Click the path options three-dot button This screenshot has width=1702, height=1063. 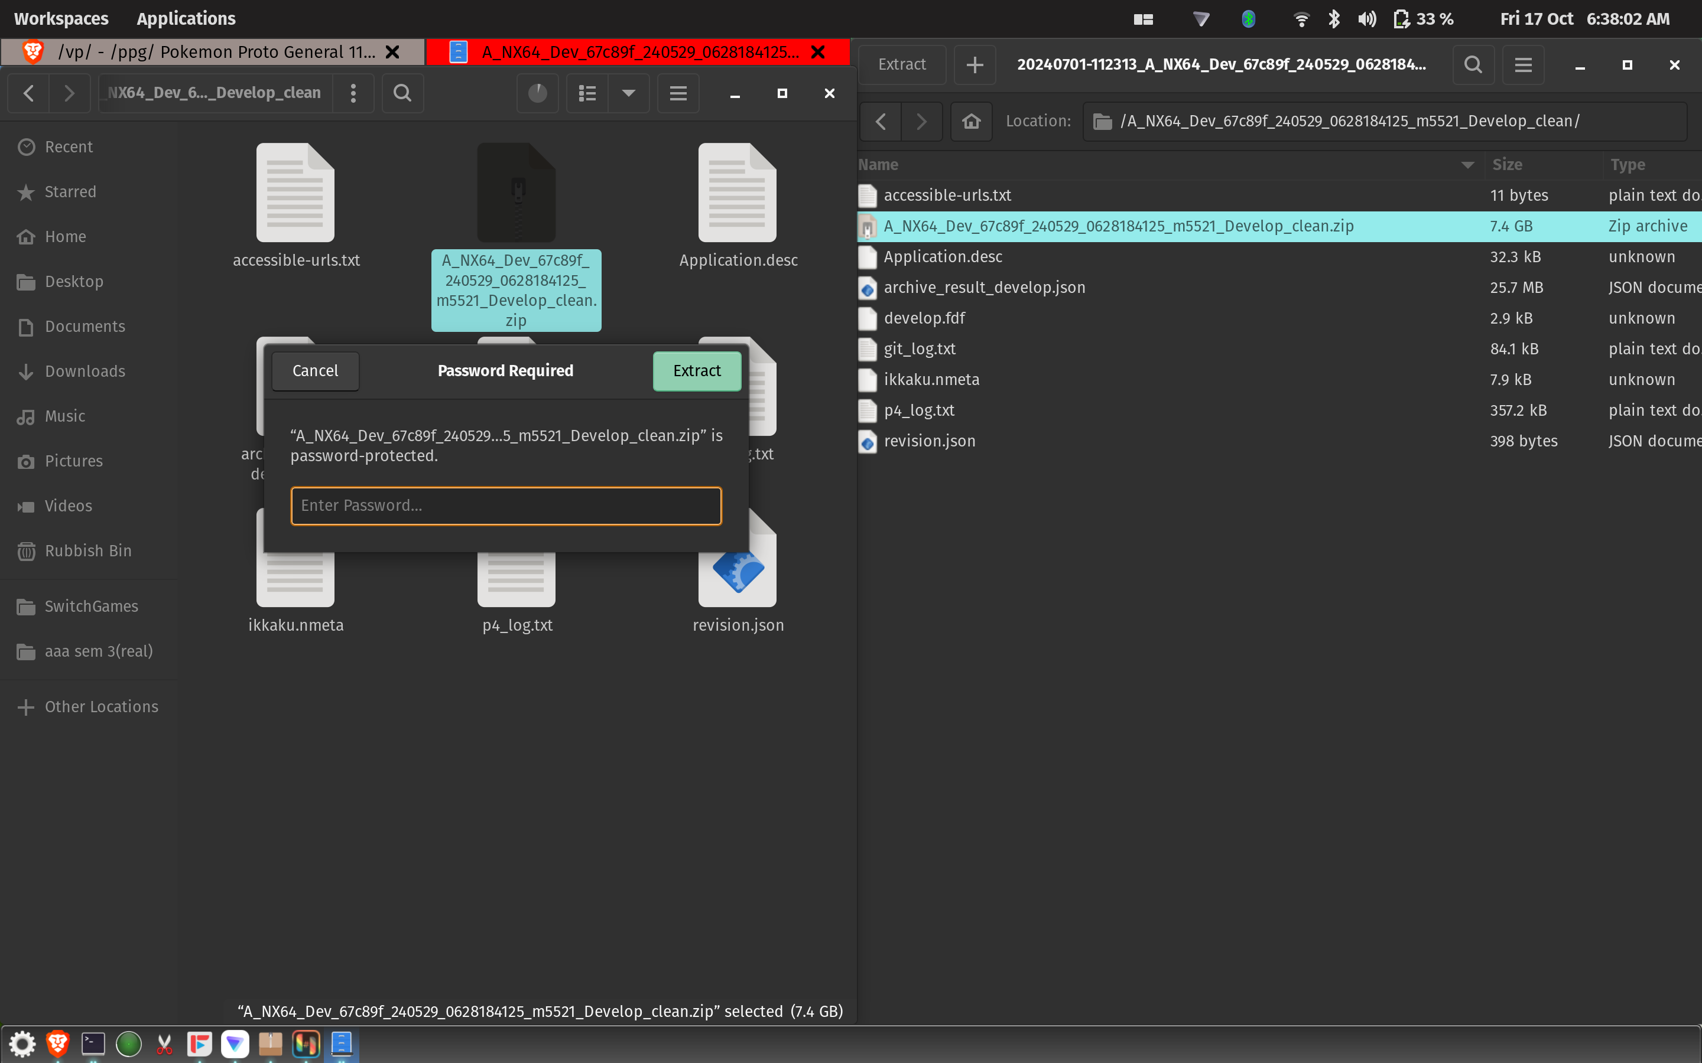click(x=353, y=93)
